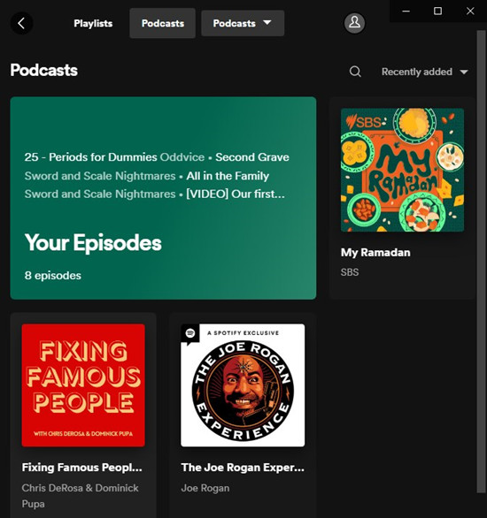The width and height of the screenshot is (487, 518).
Task: Maximize the Spotify window
Action: point(437,11)
